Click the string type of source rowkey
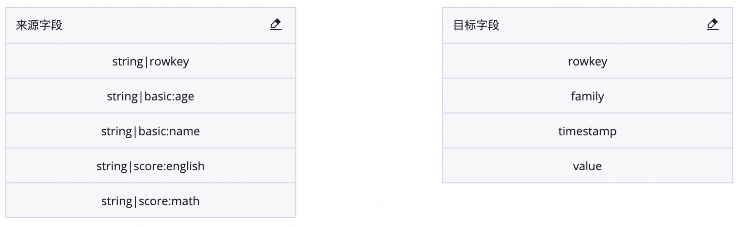The image size is (743, 227). click(x=128, y=62)
